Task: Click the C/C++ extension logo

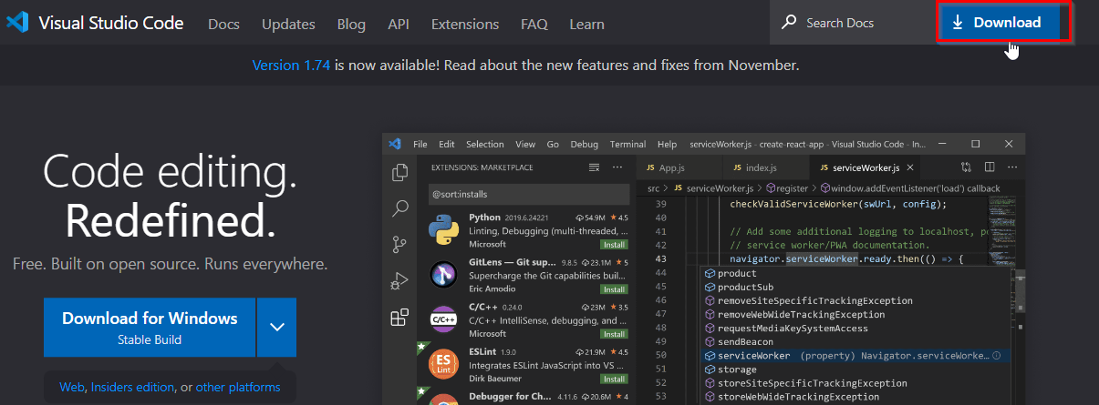Action: tap(443, 319)
